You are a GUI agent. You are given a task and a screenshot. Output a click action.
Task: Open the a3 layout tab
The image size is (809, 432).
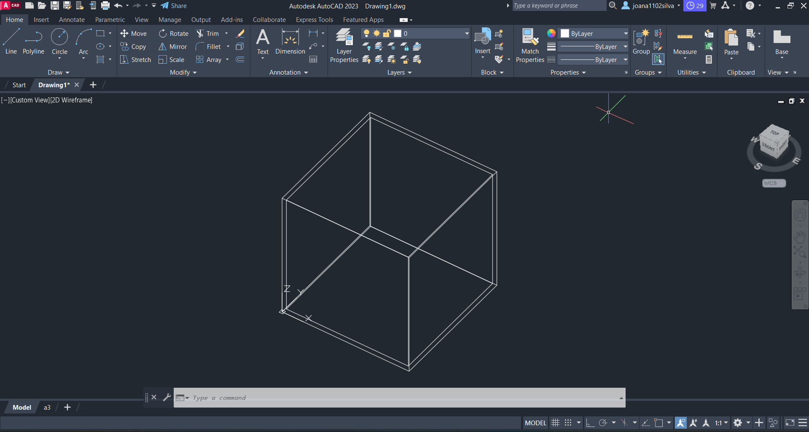click(x=47, y=408)
